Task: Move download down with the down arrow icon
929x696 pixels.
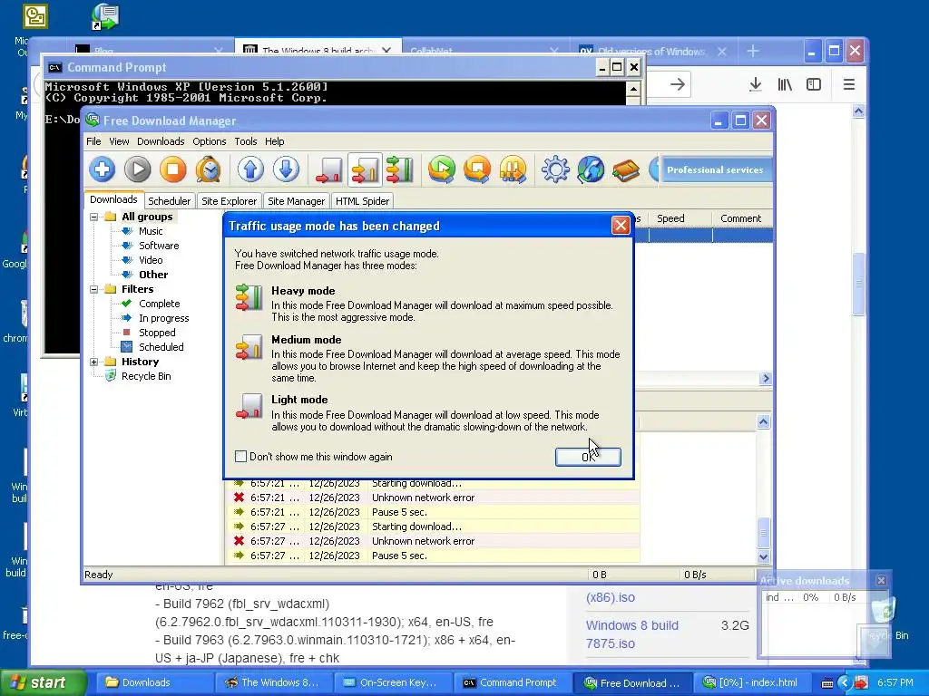Action: pos(286,169)
